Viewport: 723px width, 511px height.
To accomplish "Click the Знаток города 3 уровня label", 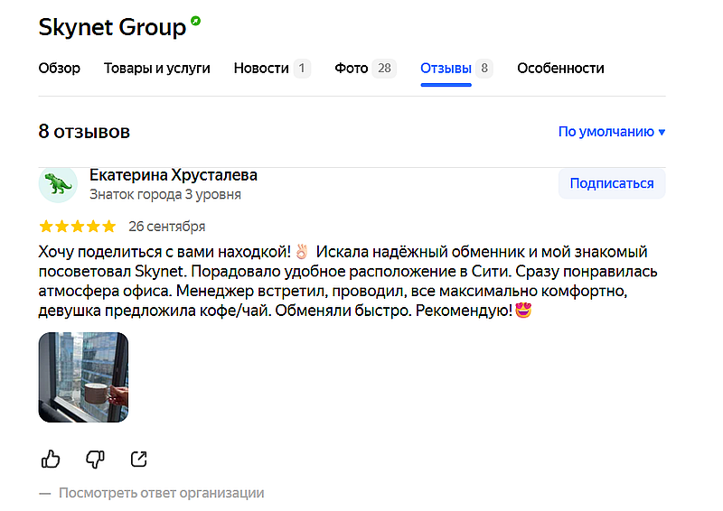I will click(x=165, y=194).
